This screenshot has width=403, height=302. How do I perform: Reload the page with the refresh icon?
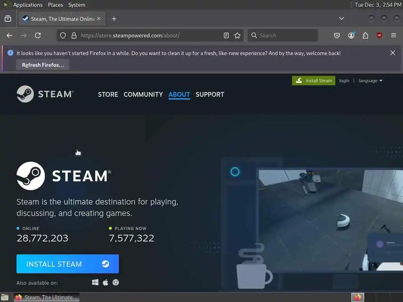(38, 35)
